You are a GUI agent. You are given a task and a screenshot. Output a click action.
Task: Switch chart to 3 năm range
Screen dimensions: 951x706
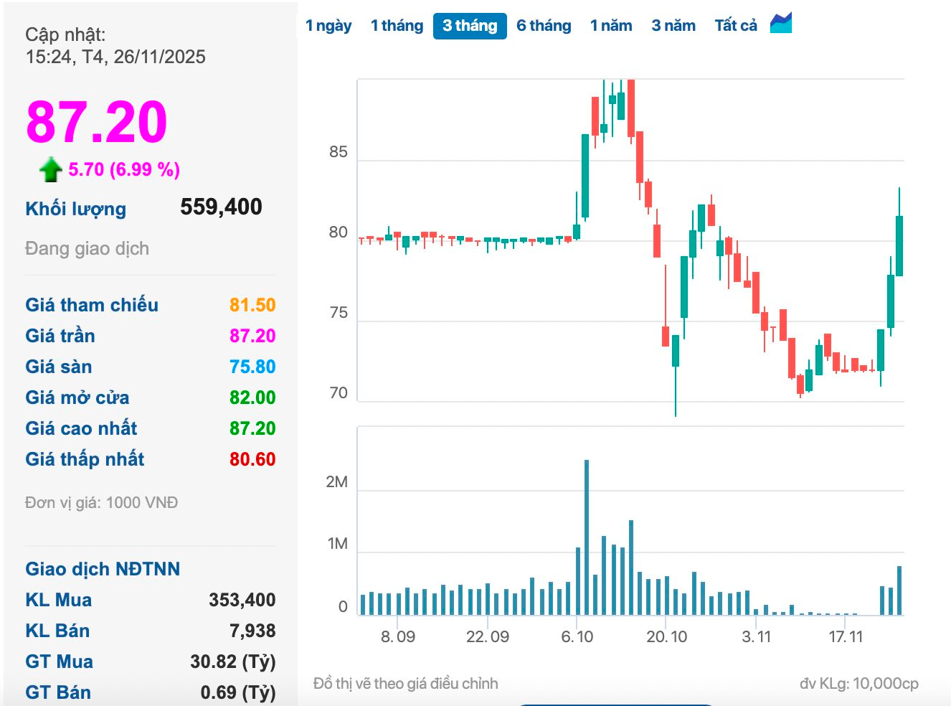click(673, 26)
